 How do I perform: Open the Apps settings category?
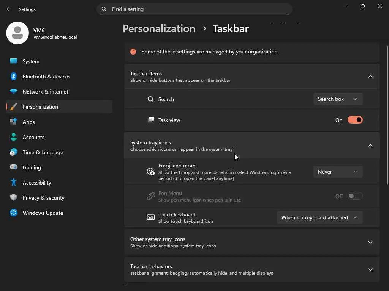coord(29,122)
